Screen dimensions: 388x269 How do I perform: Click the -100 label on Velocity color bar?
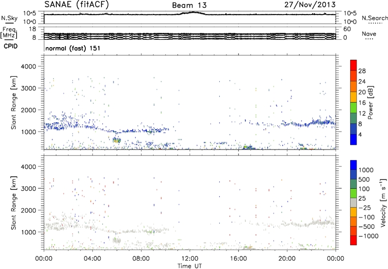(x=367, y=217)
